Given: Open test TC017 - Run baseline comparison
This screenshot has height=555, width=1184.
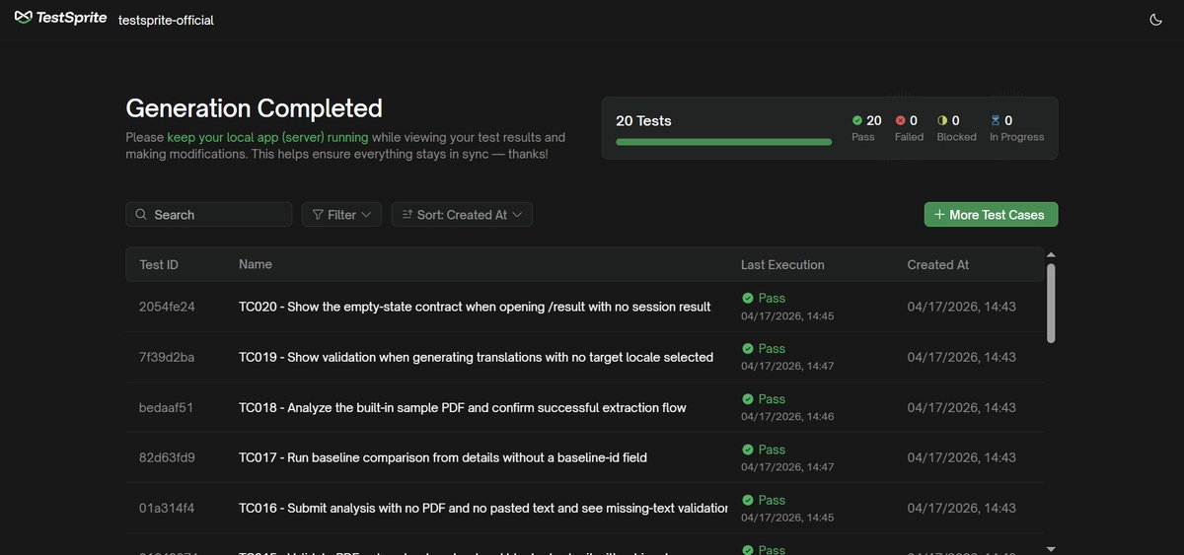Looking at the screenshot, I should tap(443, 457).
